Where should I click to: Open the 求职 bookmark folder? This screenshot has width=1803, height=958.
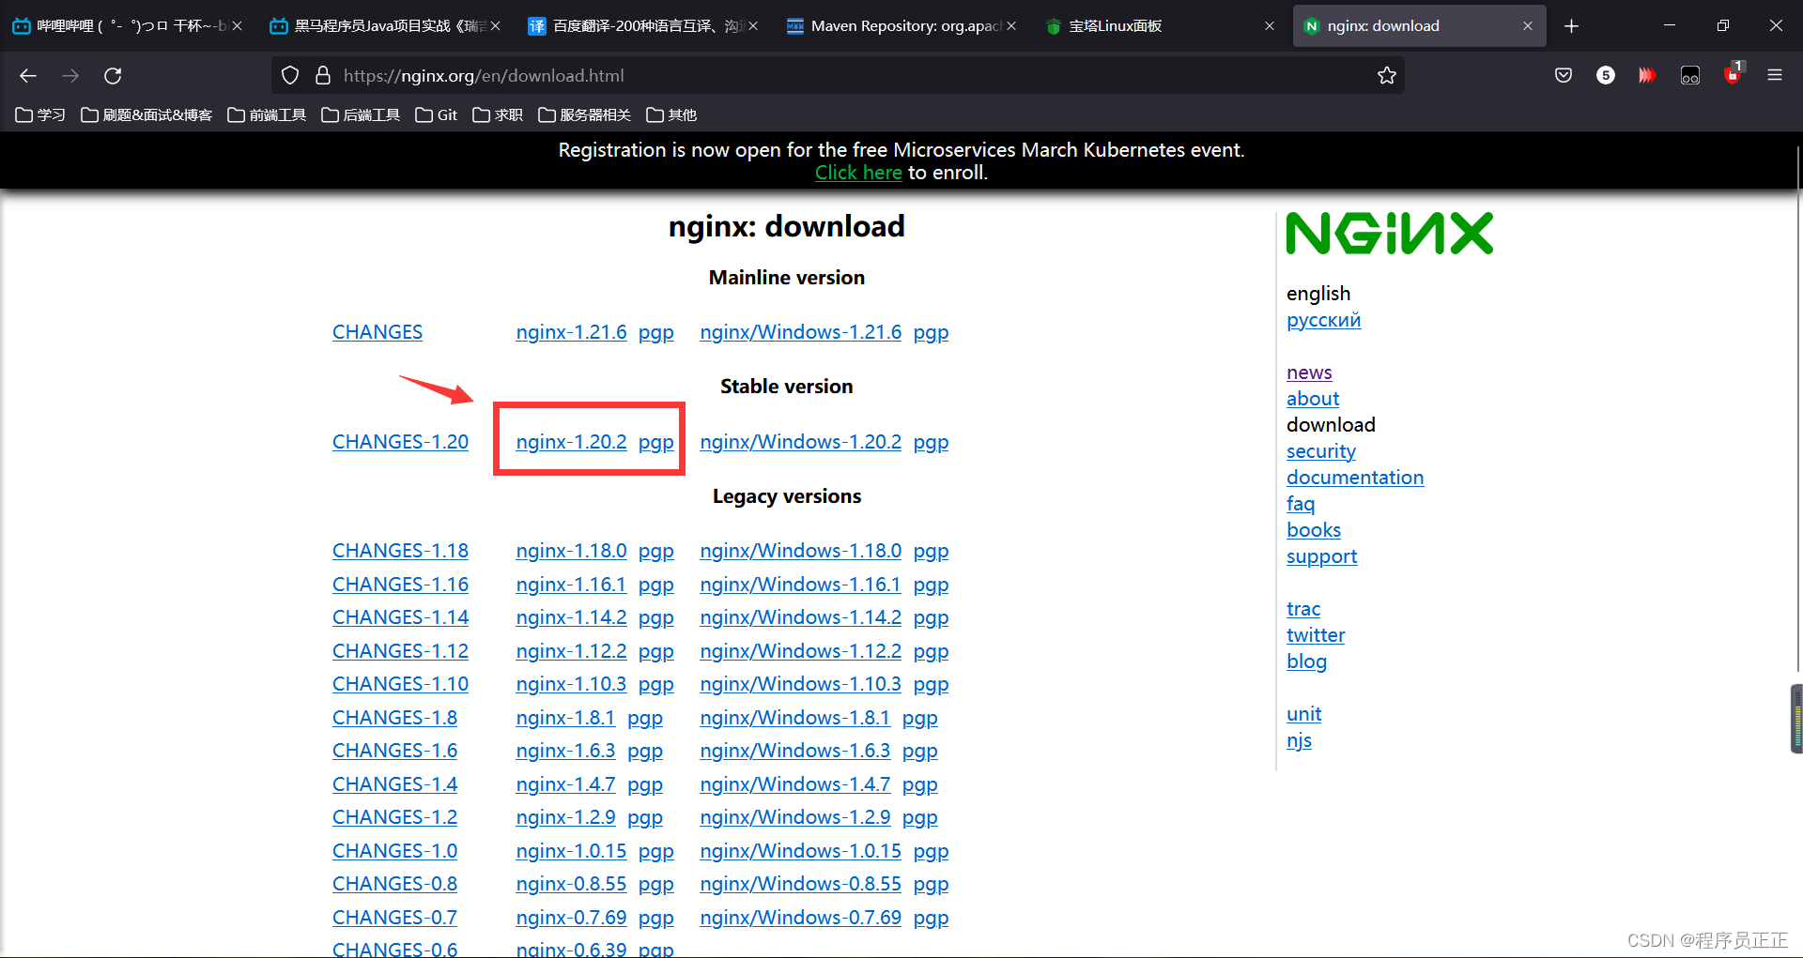498,114
